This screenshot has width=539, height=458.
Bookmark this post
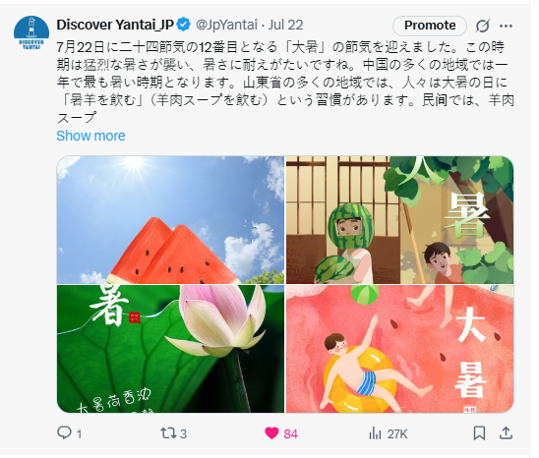tap(479, 432)
